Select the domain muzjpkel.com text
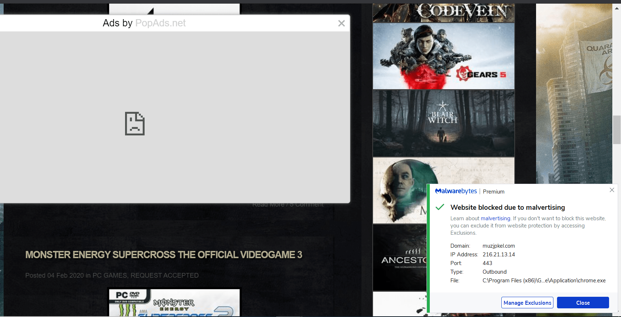Screen dimensions: 621x317 pos(498,246)
